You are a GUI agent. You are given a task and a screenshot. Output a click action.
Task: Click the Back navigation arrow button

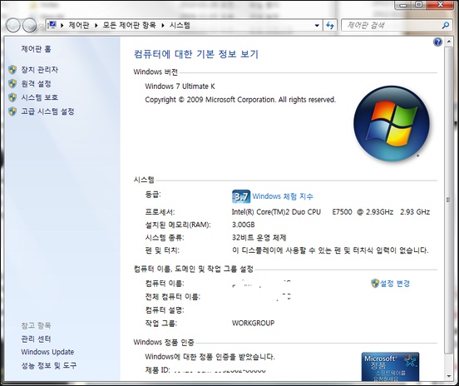tap(12, 26)
